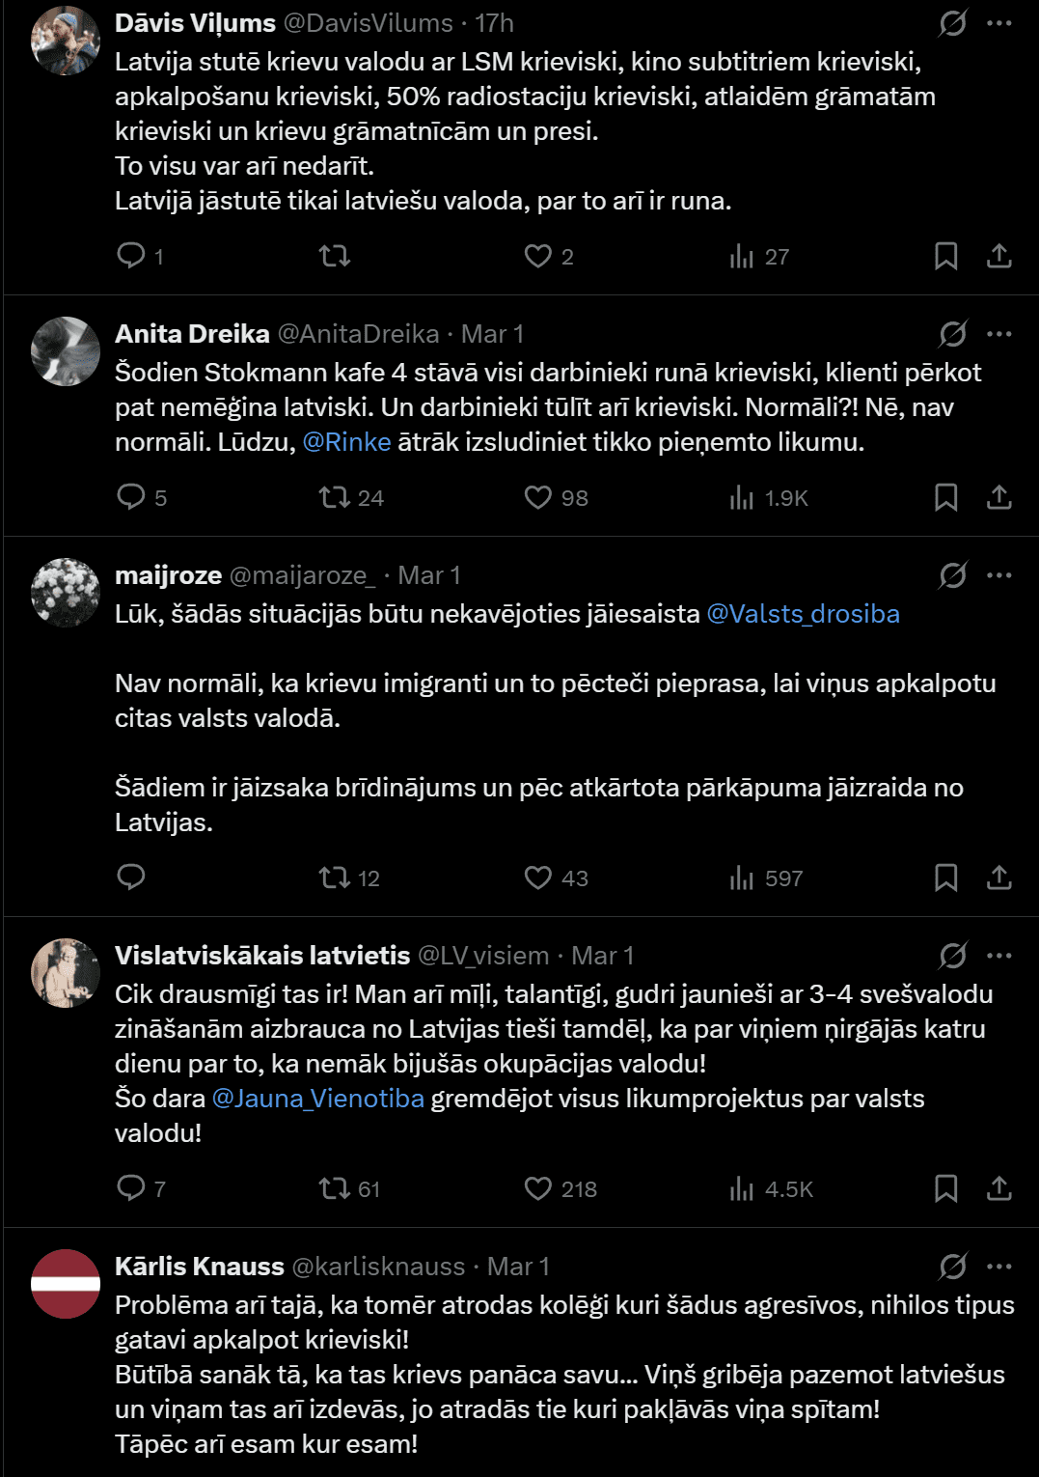Share Anita Dreika's post

click(998, 497)
